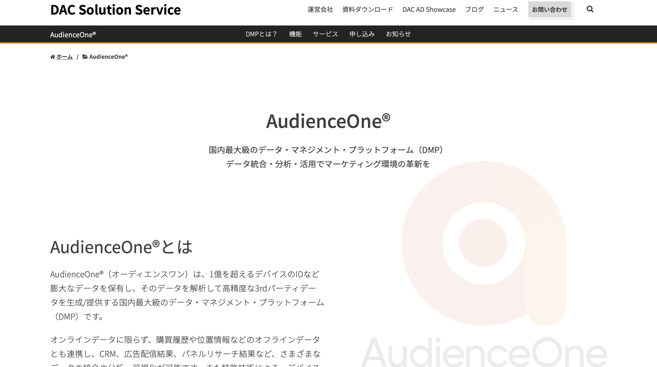Image resolution: width=657 pixels, height=367 pixels.
Task: Click the large AudienceOne® page heading
Action: click(x=328, y=121)
